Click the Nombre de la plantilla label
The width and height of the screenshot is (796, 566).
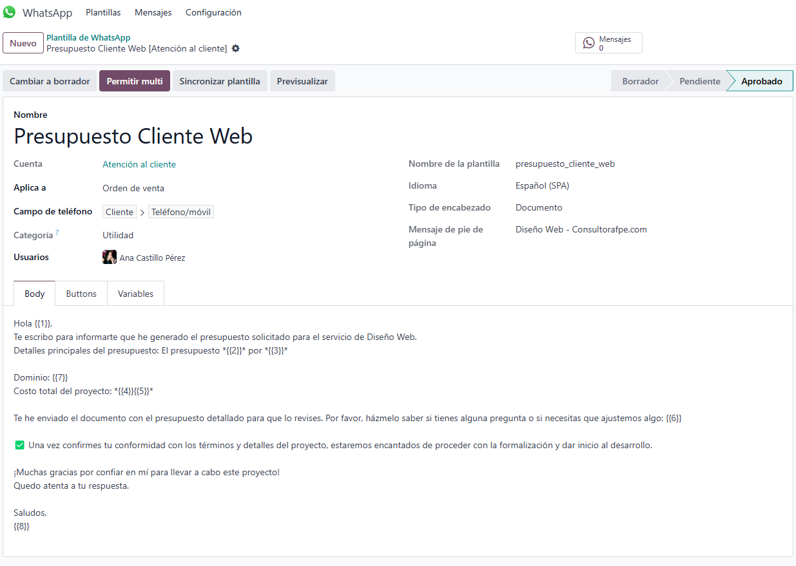[x=454, y=164]
